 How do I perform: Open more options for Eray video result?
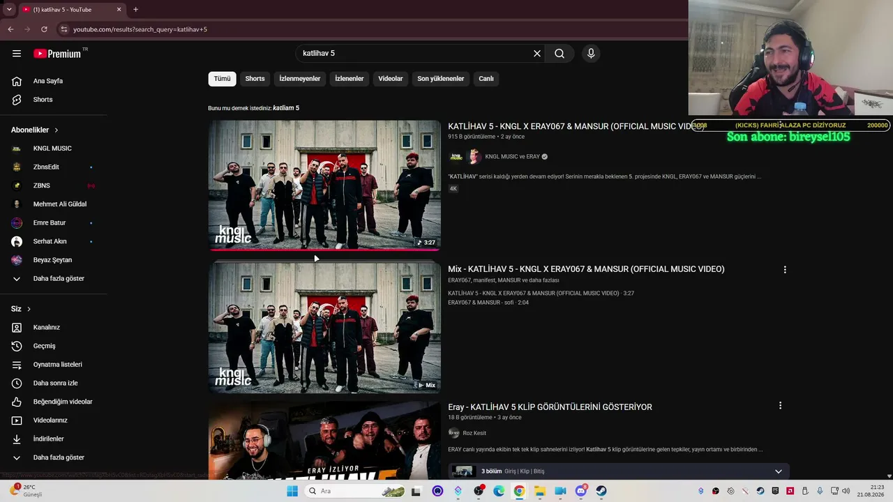(x=780, y=406)
